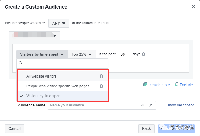Click the Cancel button
The image size is (200, 136).
[x=14, y=129]
